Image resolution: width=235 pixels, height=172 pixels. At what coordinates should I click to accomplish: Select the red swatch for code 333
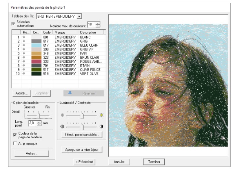click(x=36, y=62)
